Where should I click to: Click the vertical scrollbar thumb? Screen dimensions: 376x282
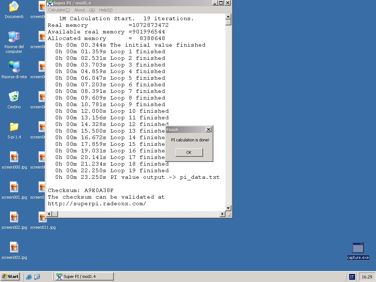[x=228, y=22]
